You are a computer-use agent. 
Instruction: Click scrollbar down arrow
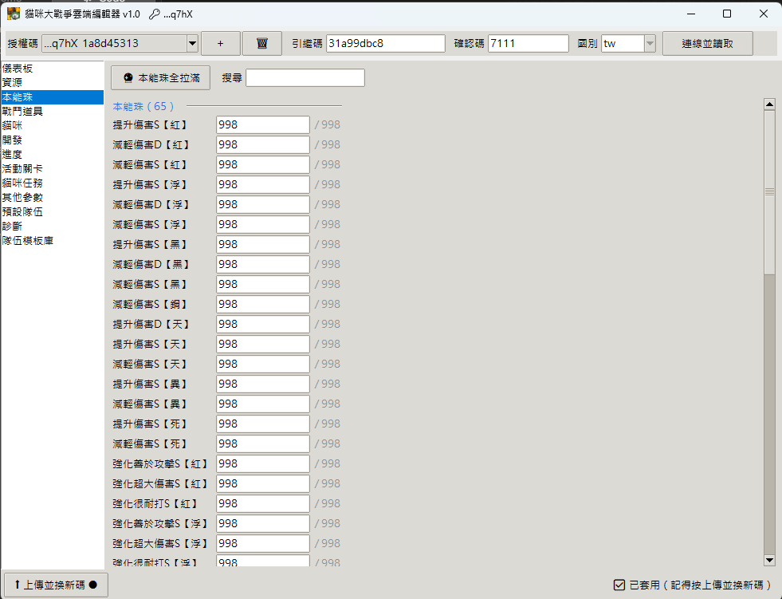click(769, 560)
